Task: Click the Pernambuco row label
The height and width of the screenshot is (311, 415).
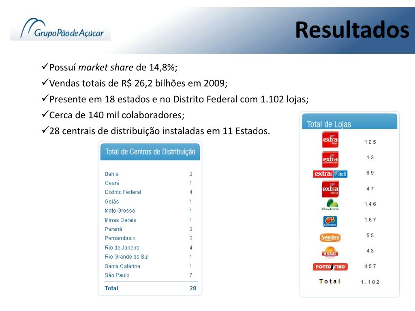Action: (x=120, y=238)
